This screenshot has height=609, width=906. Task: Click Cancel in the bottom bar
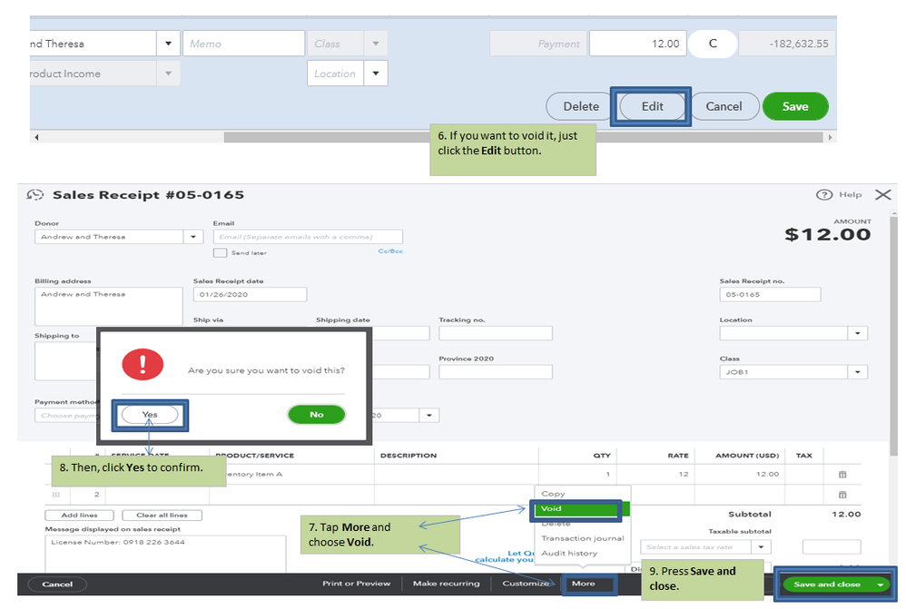(x=57, y=584)
